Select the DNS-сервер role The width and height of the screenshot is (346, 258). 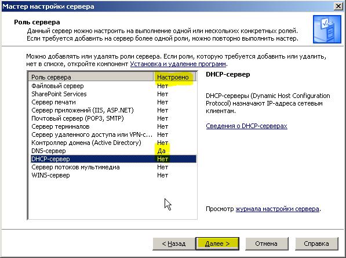click(114, 151)
